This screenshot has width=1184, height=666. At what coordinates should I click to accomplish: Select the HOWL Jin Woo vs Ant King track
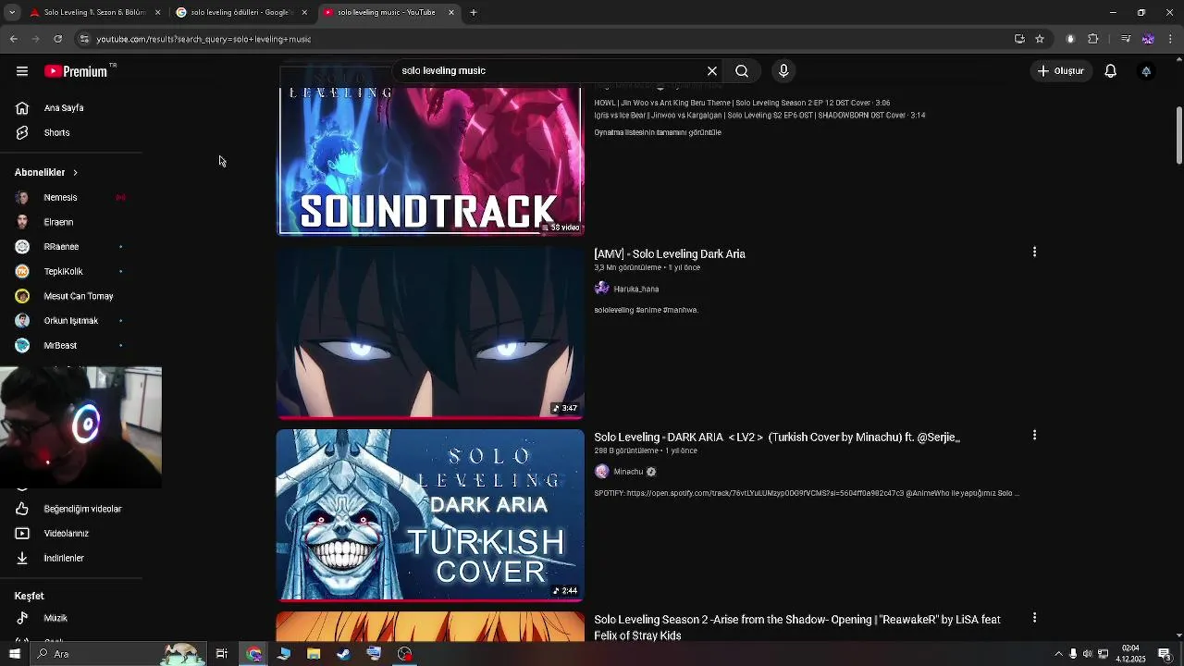(x=742, y=104)
